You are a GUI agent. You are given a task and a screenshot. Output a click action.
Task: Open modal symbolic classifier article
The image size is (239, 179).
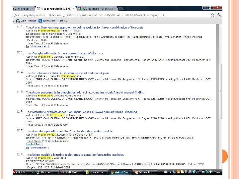72,131
